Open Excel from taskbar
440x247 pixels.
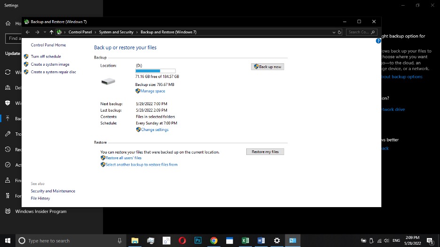(x=245, y=240)
